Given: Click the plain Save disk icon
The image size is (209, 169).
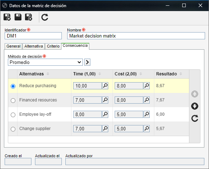Looking at the screenshot, I should click(x=18, y=17).
